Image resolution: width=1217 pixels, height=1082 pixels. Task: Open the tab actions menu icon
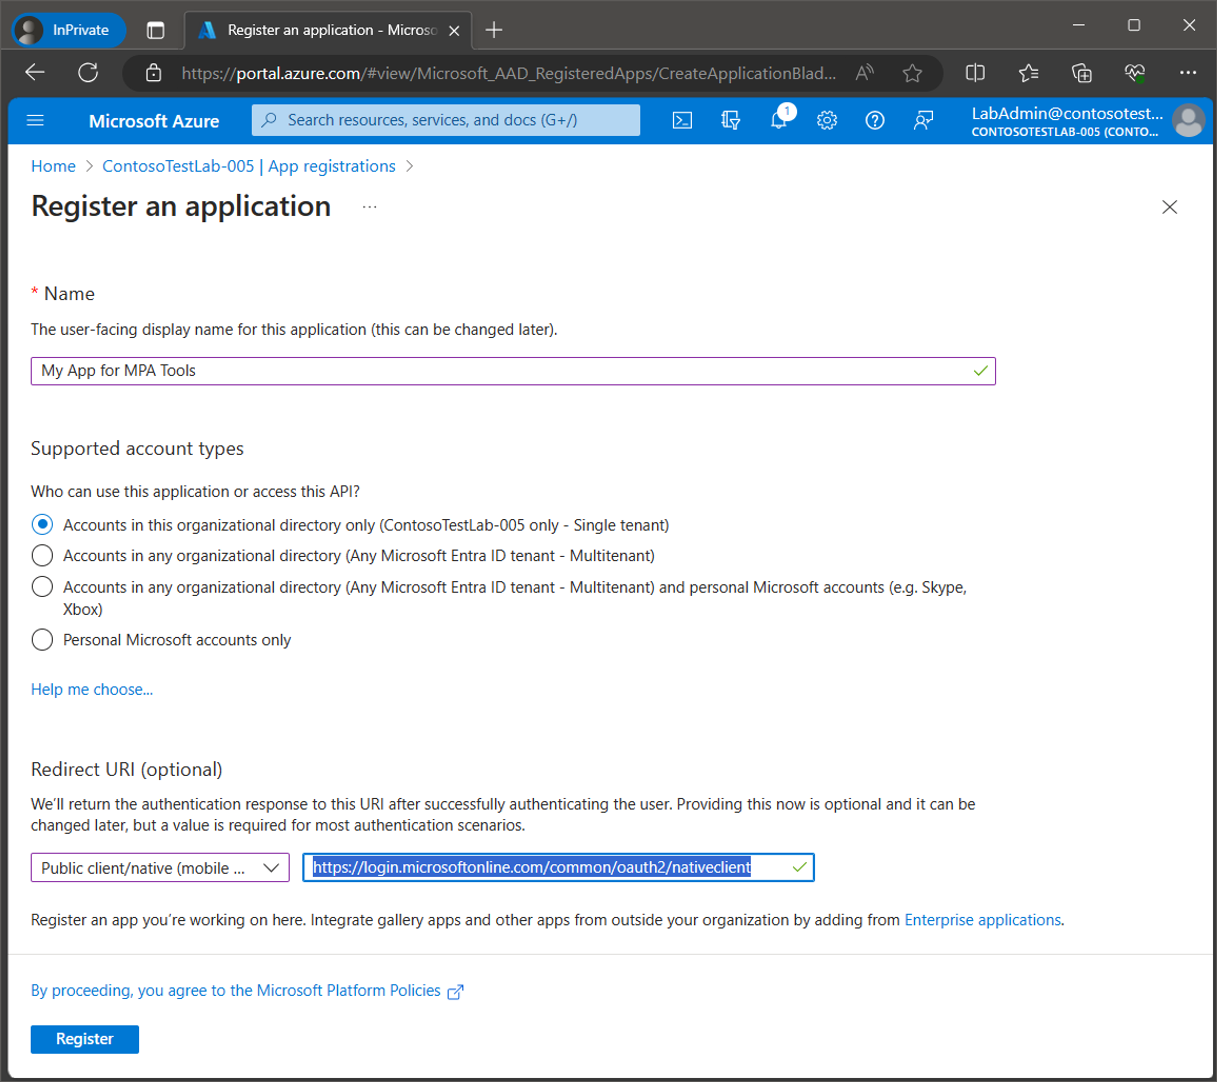(x=155, y=30)
